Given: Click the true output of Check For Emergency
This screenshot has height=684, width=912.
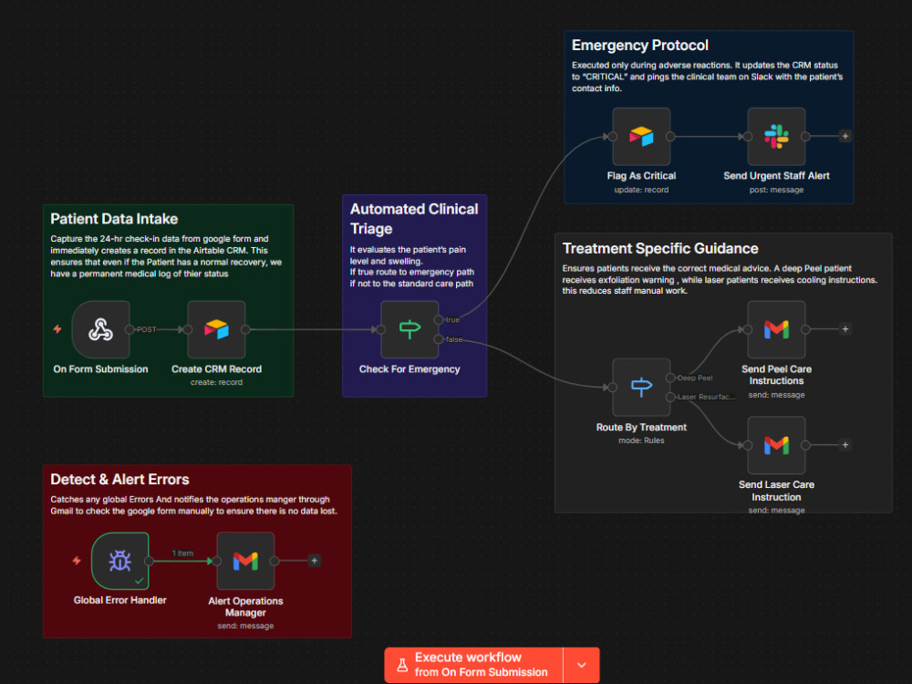Looking at the screenshot, I should click(x=439, y=320).
